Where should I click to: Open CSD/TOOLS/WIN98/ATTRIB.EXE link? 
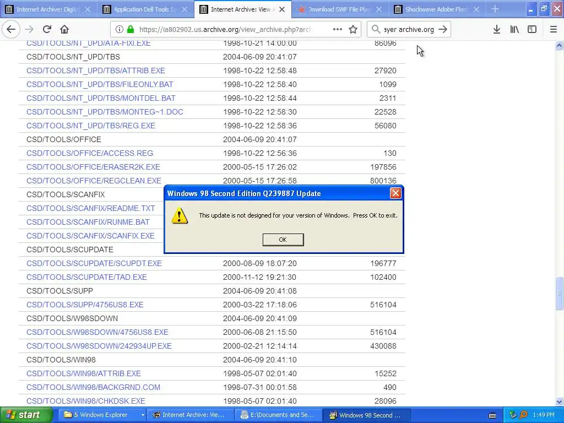(84, 373)
